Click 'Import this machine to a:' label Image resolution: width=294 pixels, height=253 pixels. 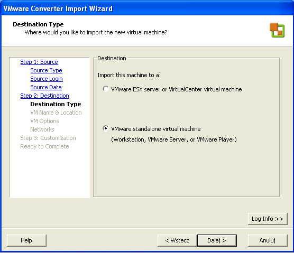[129, 75]
